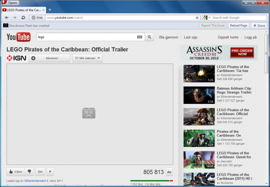Click the Logg på link

pyautogui.click(x=251, y=37)
